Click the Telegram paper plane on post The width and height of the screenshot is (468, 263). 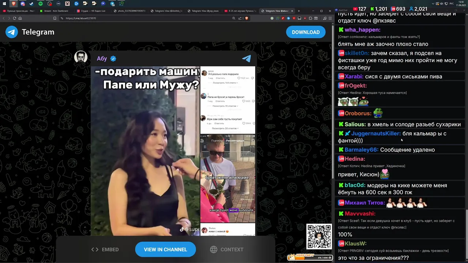coord(246,58)
